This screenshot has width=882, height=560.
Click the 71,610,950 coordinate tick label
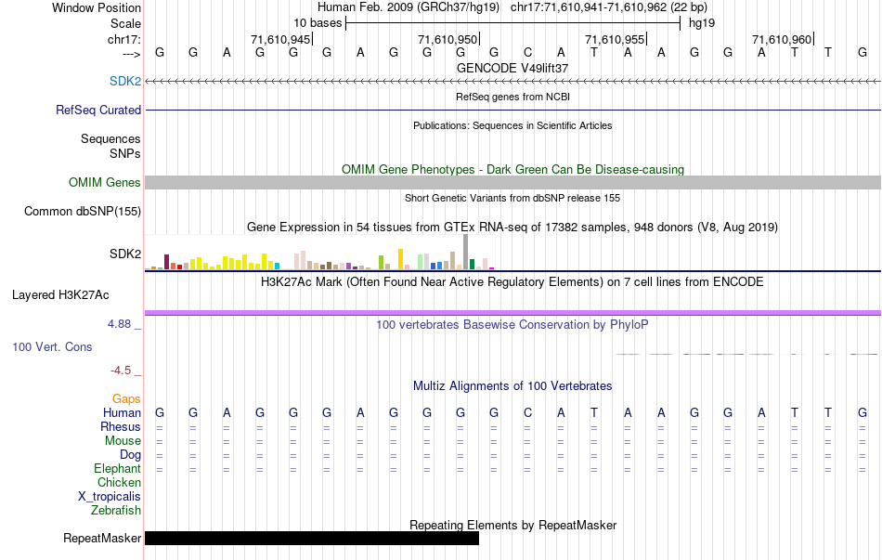click(x=447, y=39)
